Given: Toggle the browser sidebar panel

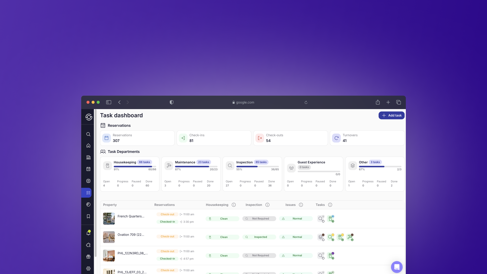Looking at the screenshot, I should (109, 102).
